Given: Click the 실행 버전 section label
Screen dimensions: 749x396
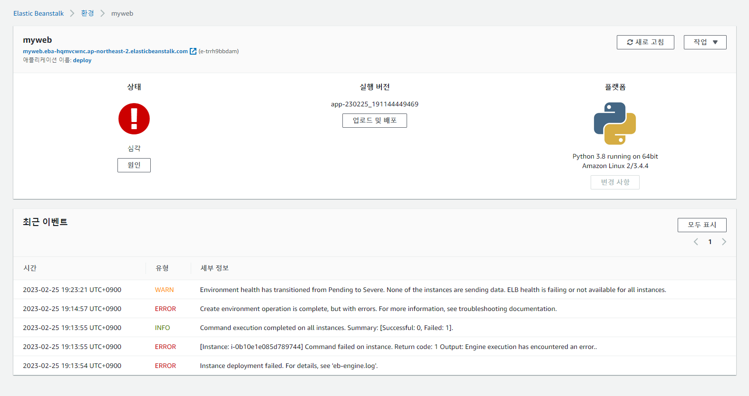Looking at the screenshot, I should [x=375, y=87].
